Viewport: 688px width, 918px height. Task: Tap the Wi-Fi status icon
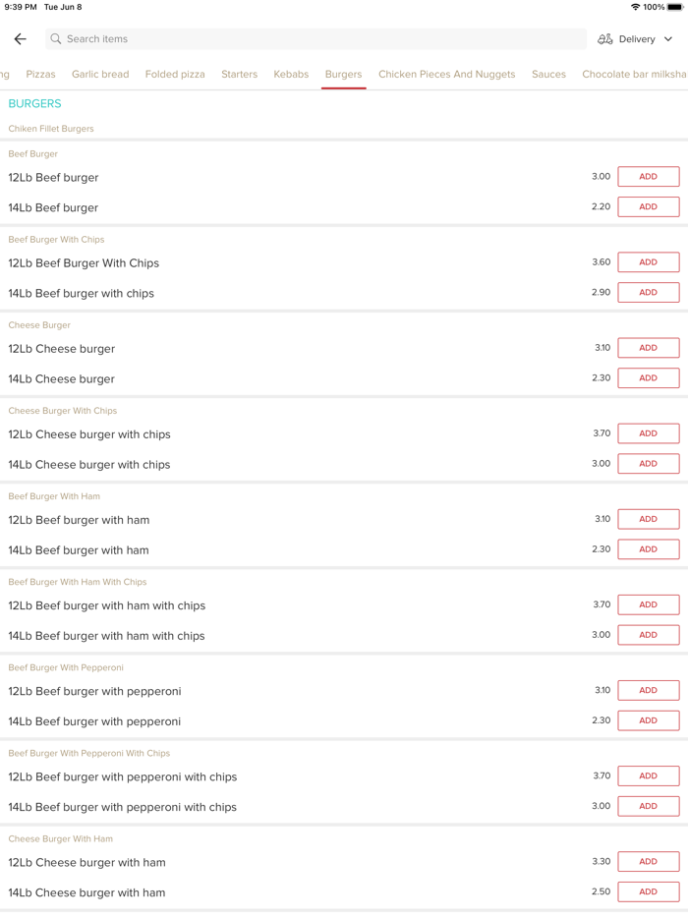tap(635, 7)
